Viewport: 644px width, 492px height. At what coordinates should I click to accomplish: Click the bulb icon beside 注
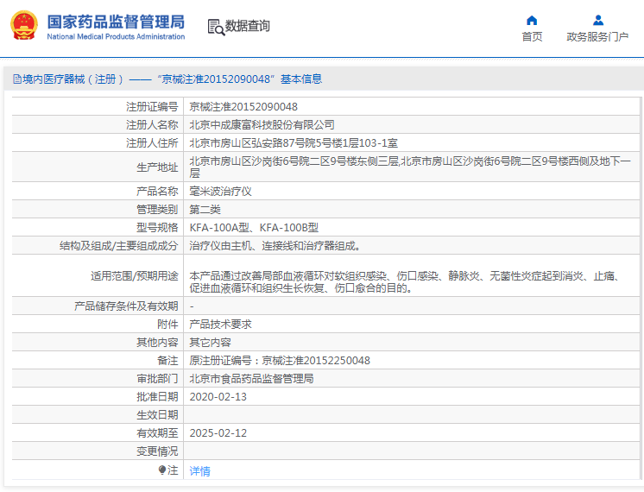tap(162, 470)
